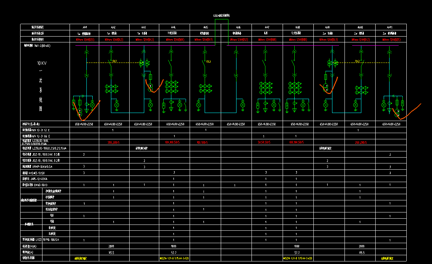Click red 100,100,50/5 value in AH4 column
Viewport: 432px width, 264px height.
point(172,142)
